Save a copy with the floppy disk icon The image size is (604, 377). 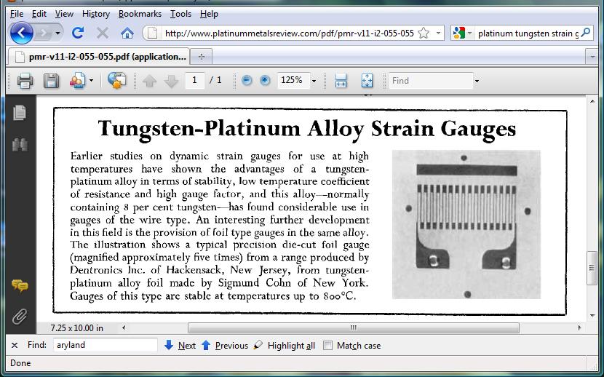pyautogui.click(x=51, y=81)
